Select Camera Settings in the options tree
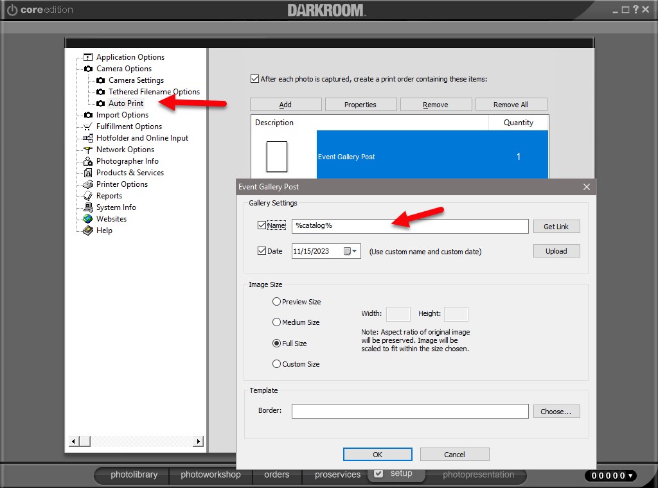The width and height of the screenshot is (658, 488). 136,80
